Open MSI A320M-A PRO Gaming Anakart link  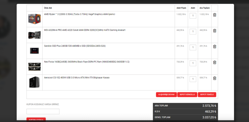point(85,30)
